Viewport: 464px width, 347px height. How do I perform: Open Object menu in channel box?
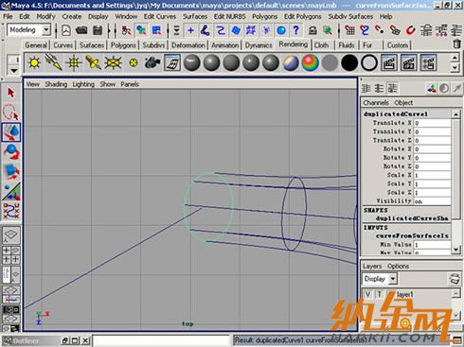coord(403,103)
